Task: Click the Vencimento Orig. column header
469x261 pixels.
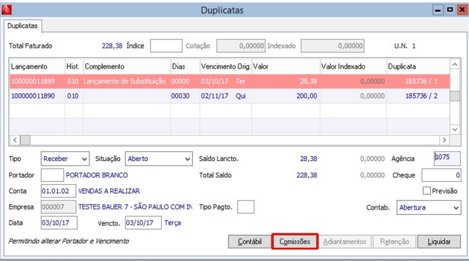Action: (x=226, y=66)
